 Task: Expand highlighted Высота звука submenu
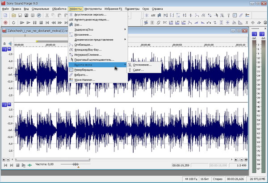[98, 65]
